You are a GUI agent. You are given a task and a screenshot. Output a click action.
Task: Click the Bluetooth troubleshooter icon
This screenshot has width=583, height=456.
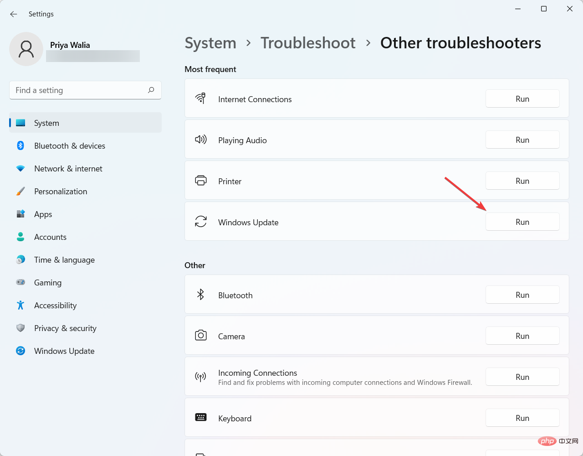[x=200, y=294]
